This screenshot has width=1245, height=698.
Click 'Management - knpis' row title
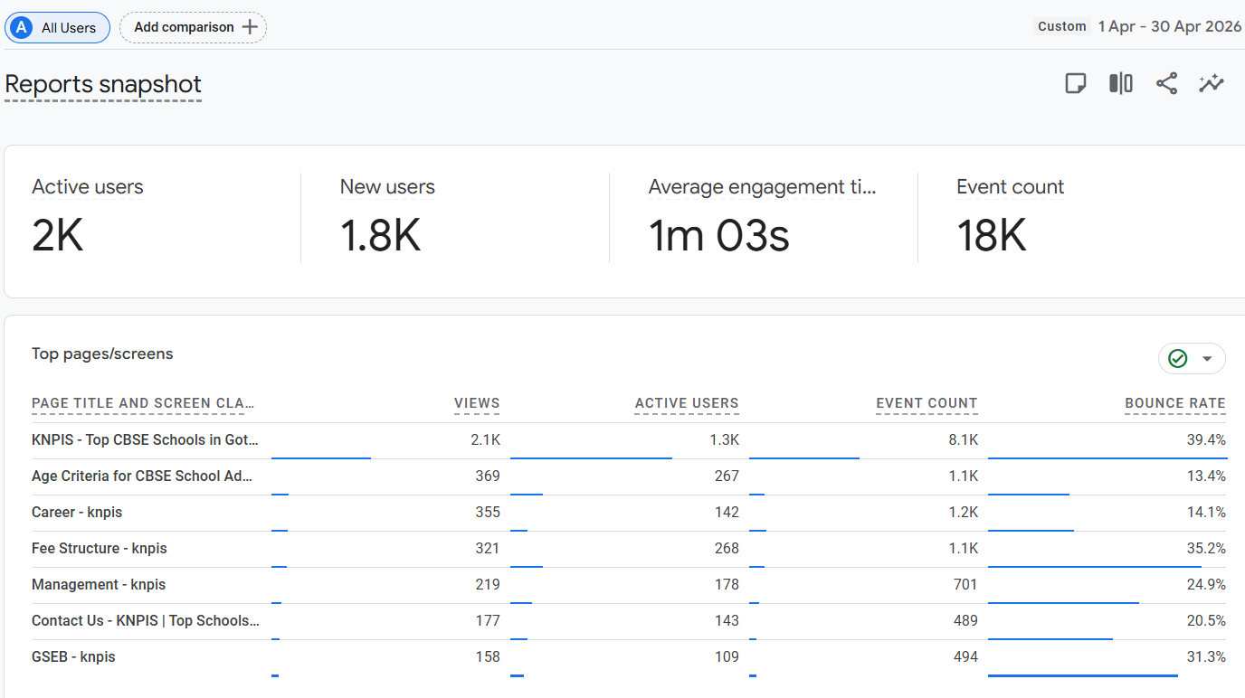[99, 584]
